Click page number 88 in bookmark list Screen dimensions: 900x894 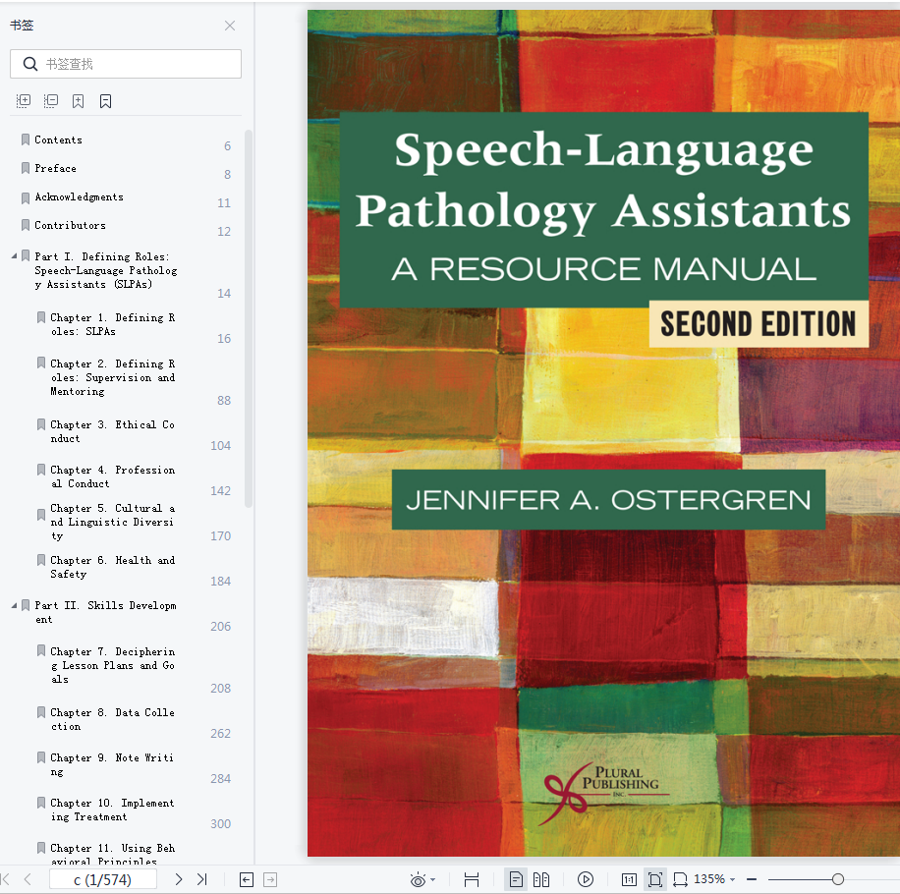tap(224, 401)
